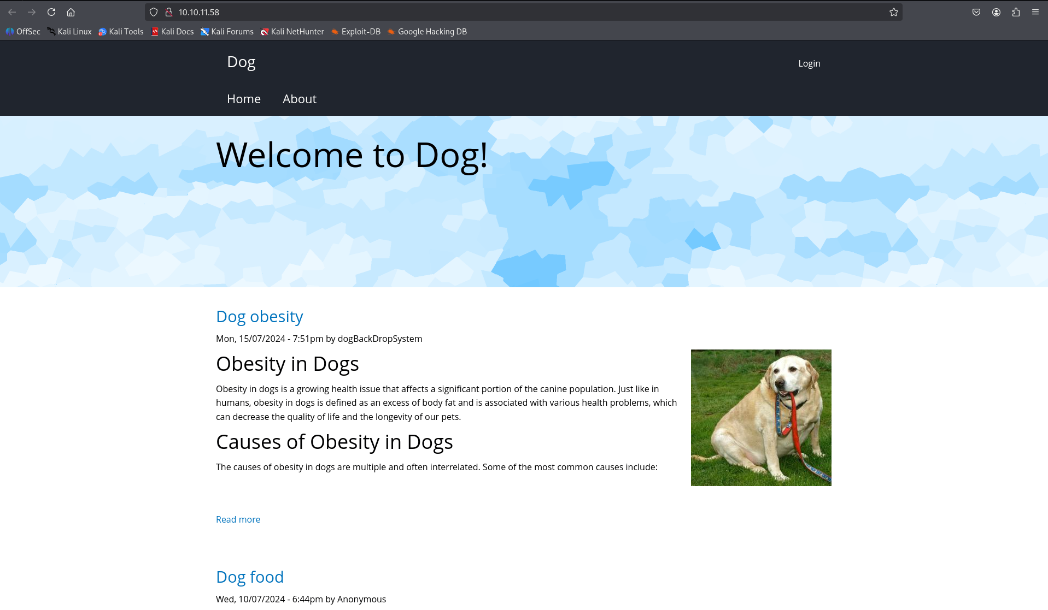1048x610 pixels.
Task: Open the Kali Linux bookmark
Action: click(x=69, y=32)
